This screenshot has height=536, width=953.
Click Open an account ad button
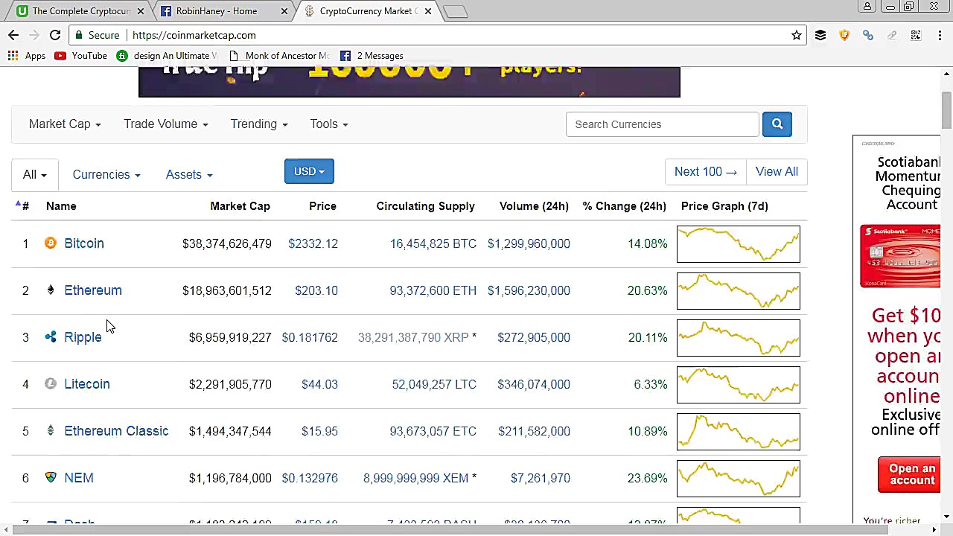tap(909, 475)
